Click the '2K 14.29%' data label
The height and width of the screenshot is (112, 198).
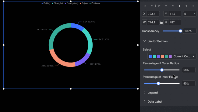click(x=95, y=64)
